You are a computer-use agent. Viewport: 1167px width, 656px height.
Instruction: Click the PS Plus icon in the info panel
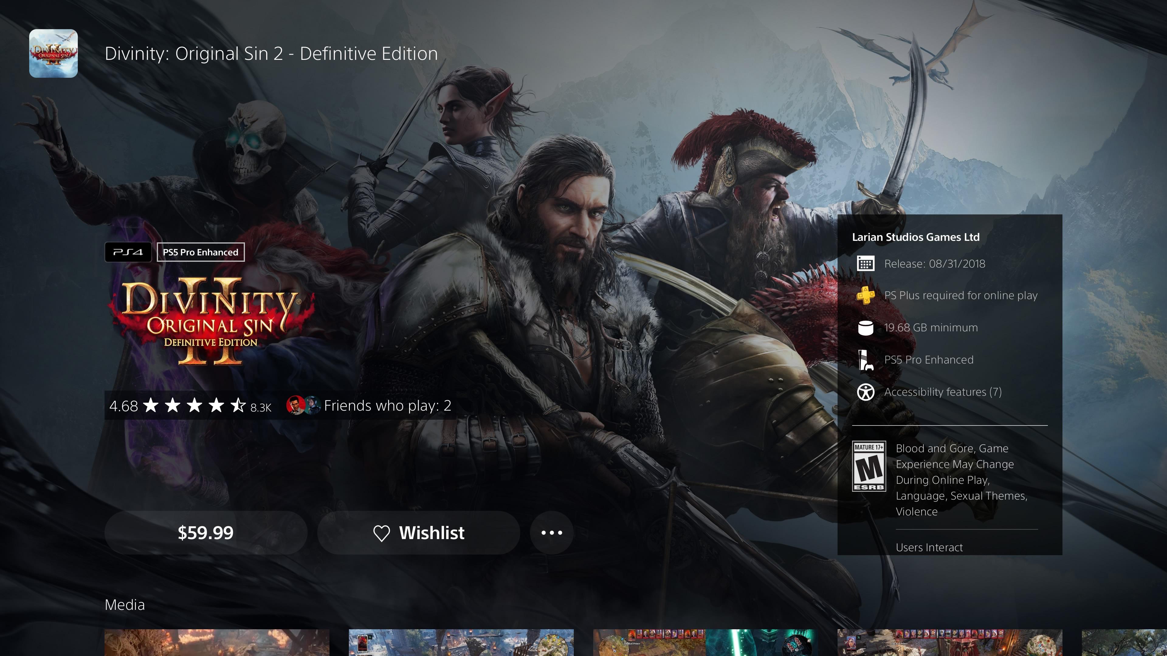867,295
